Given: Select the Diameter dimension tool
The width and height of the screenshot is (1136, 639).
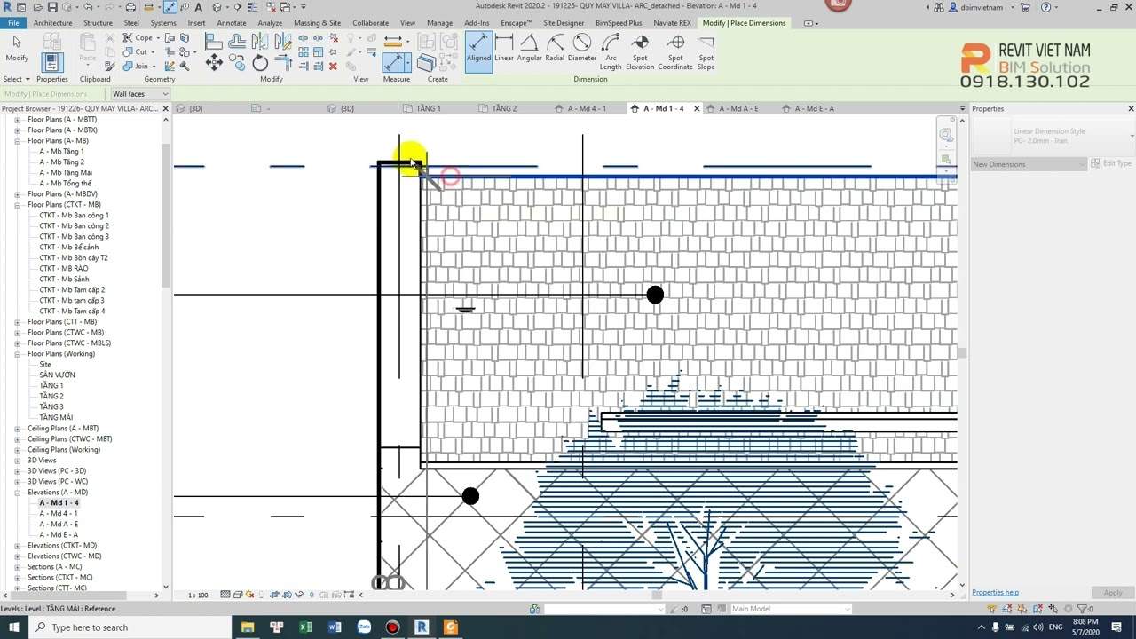Looking at the screenshot, I should pyautogui.click(x=582, y=49).
